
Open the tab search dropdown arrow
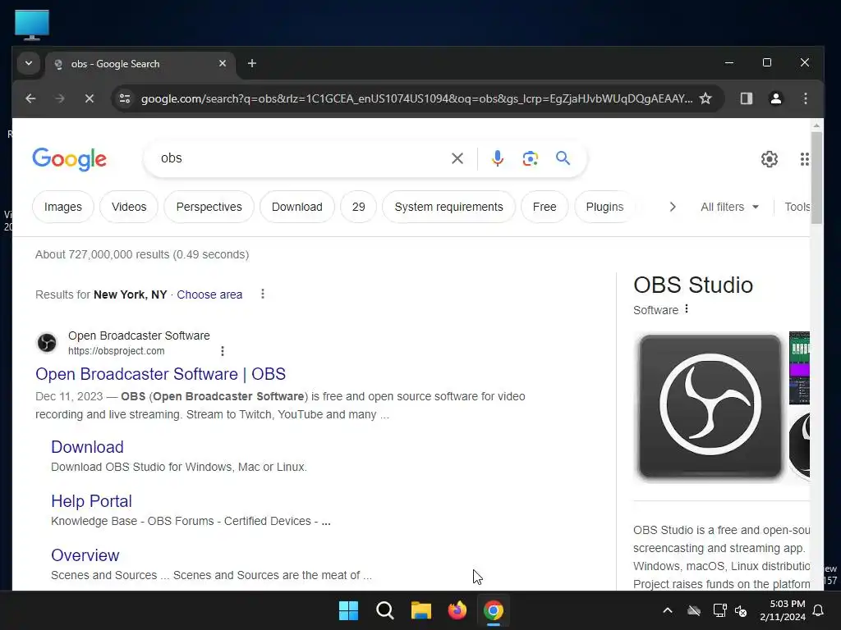[x=29, y=64]
